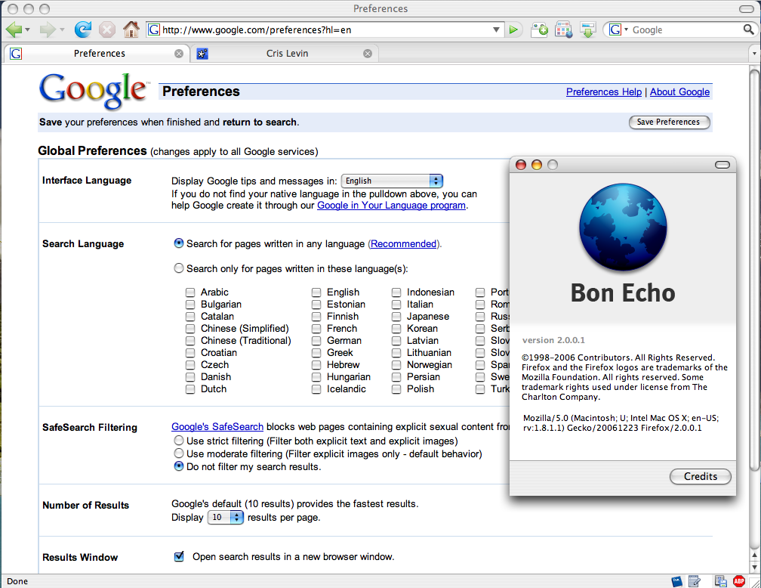Click the Google favicon on the Preferences tab
761x588 pixels.
[16, 54]
